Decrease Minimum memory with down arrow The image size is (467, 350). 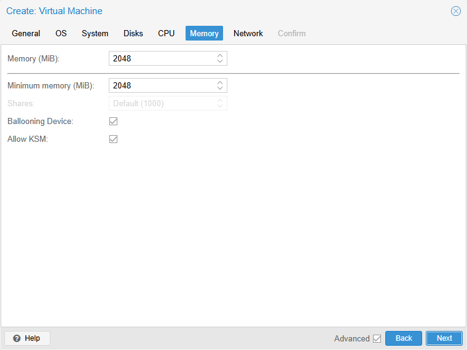[x=220, y=88]
